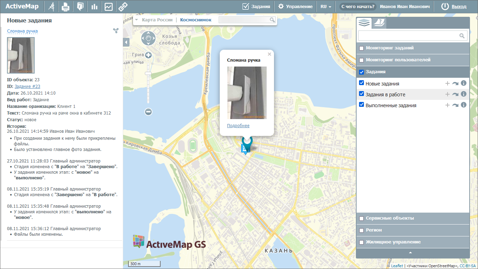
Task: Click share icon next to Сломана ручка
Action: tap(116, 31)
